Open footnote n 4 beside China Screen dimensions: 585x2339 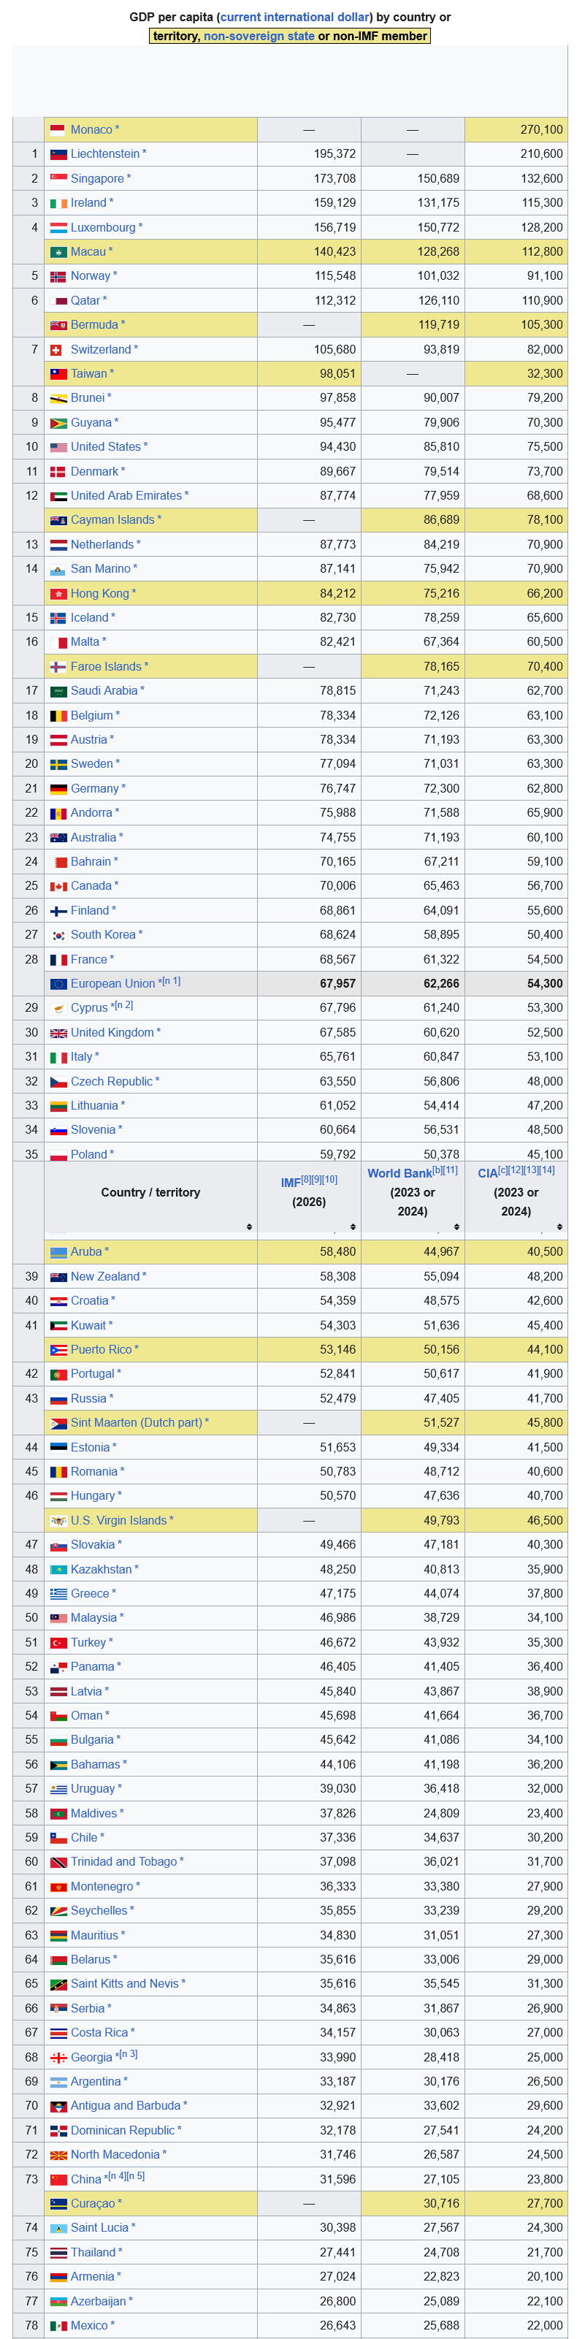(115, 2177)
